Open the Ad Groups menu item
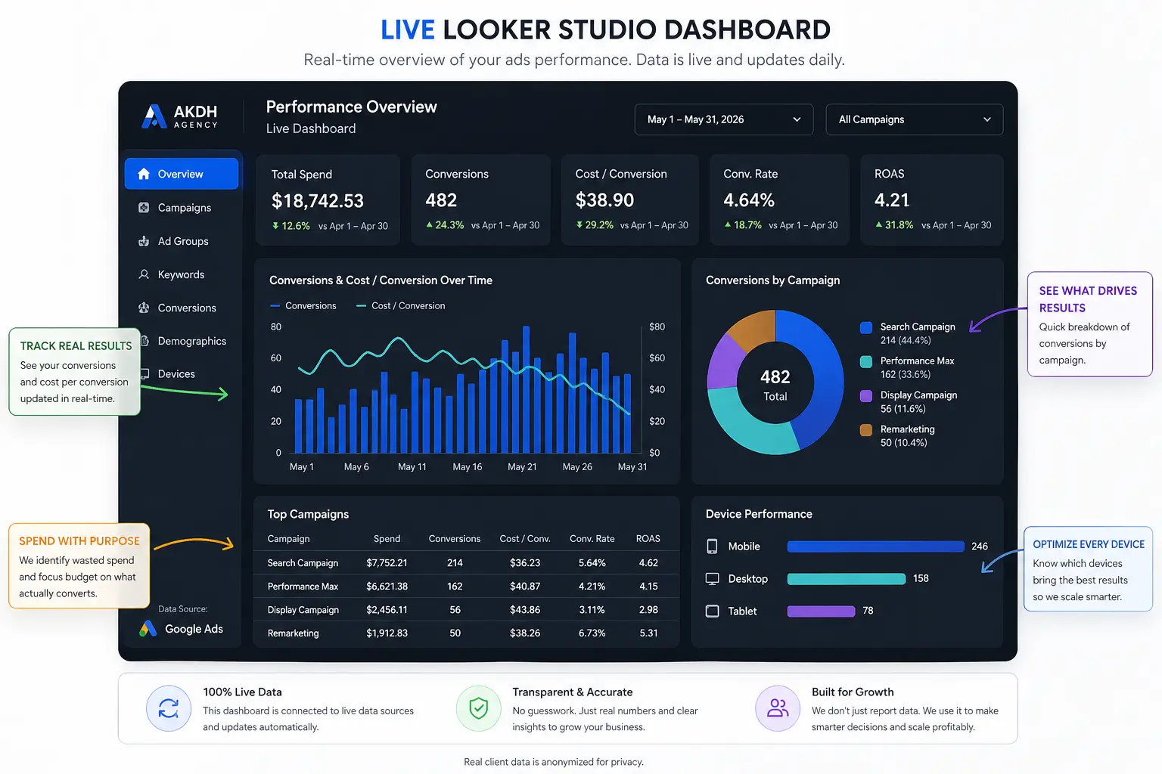Viewport: 1162px width, 774px height. pyautogui.click(x=182, y=241)
